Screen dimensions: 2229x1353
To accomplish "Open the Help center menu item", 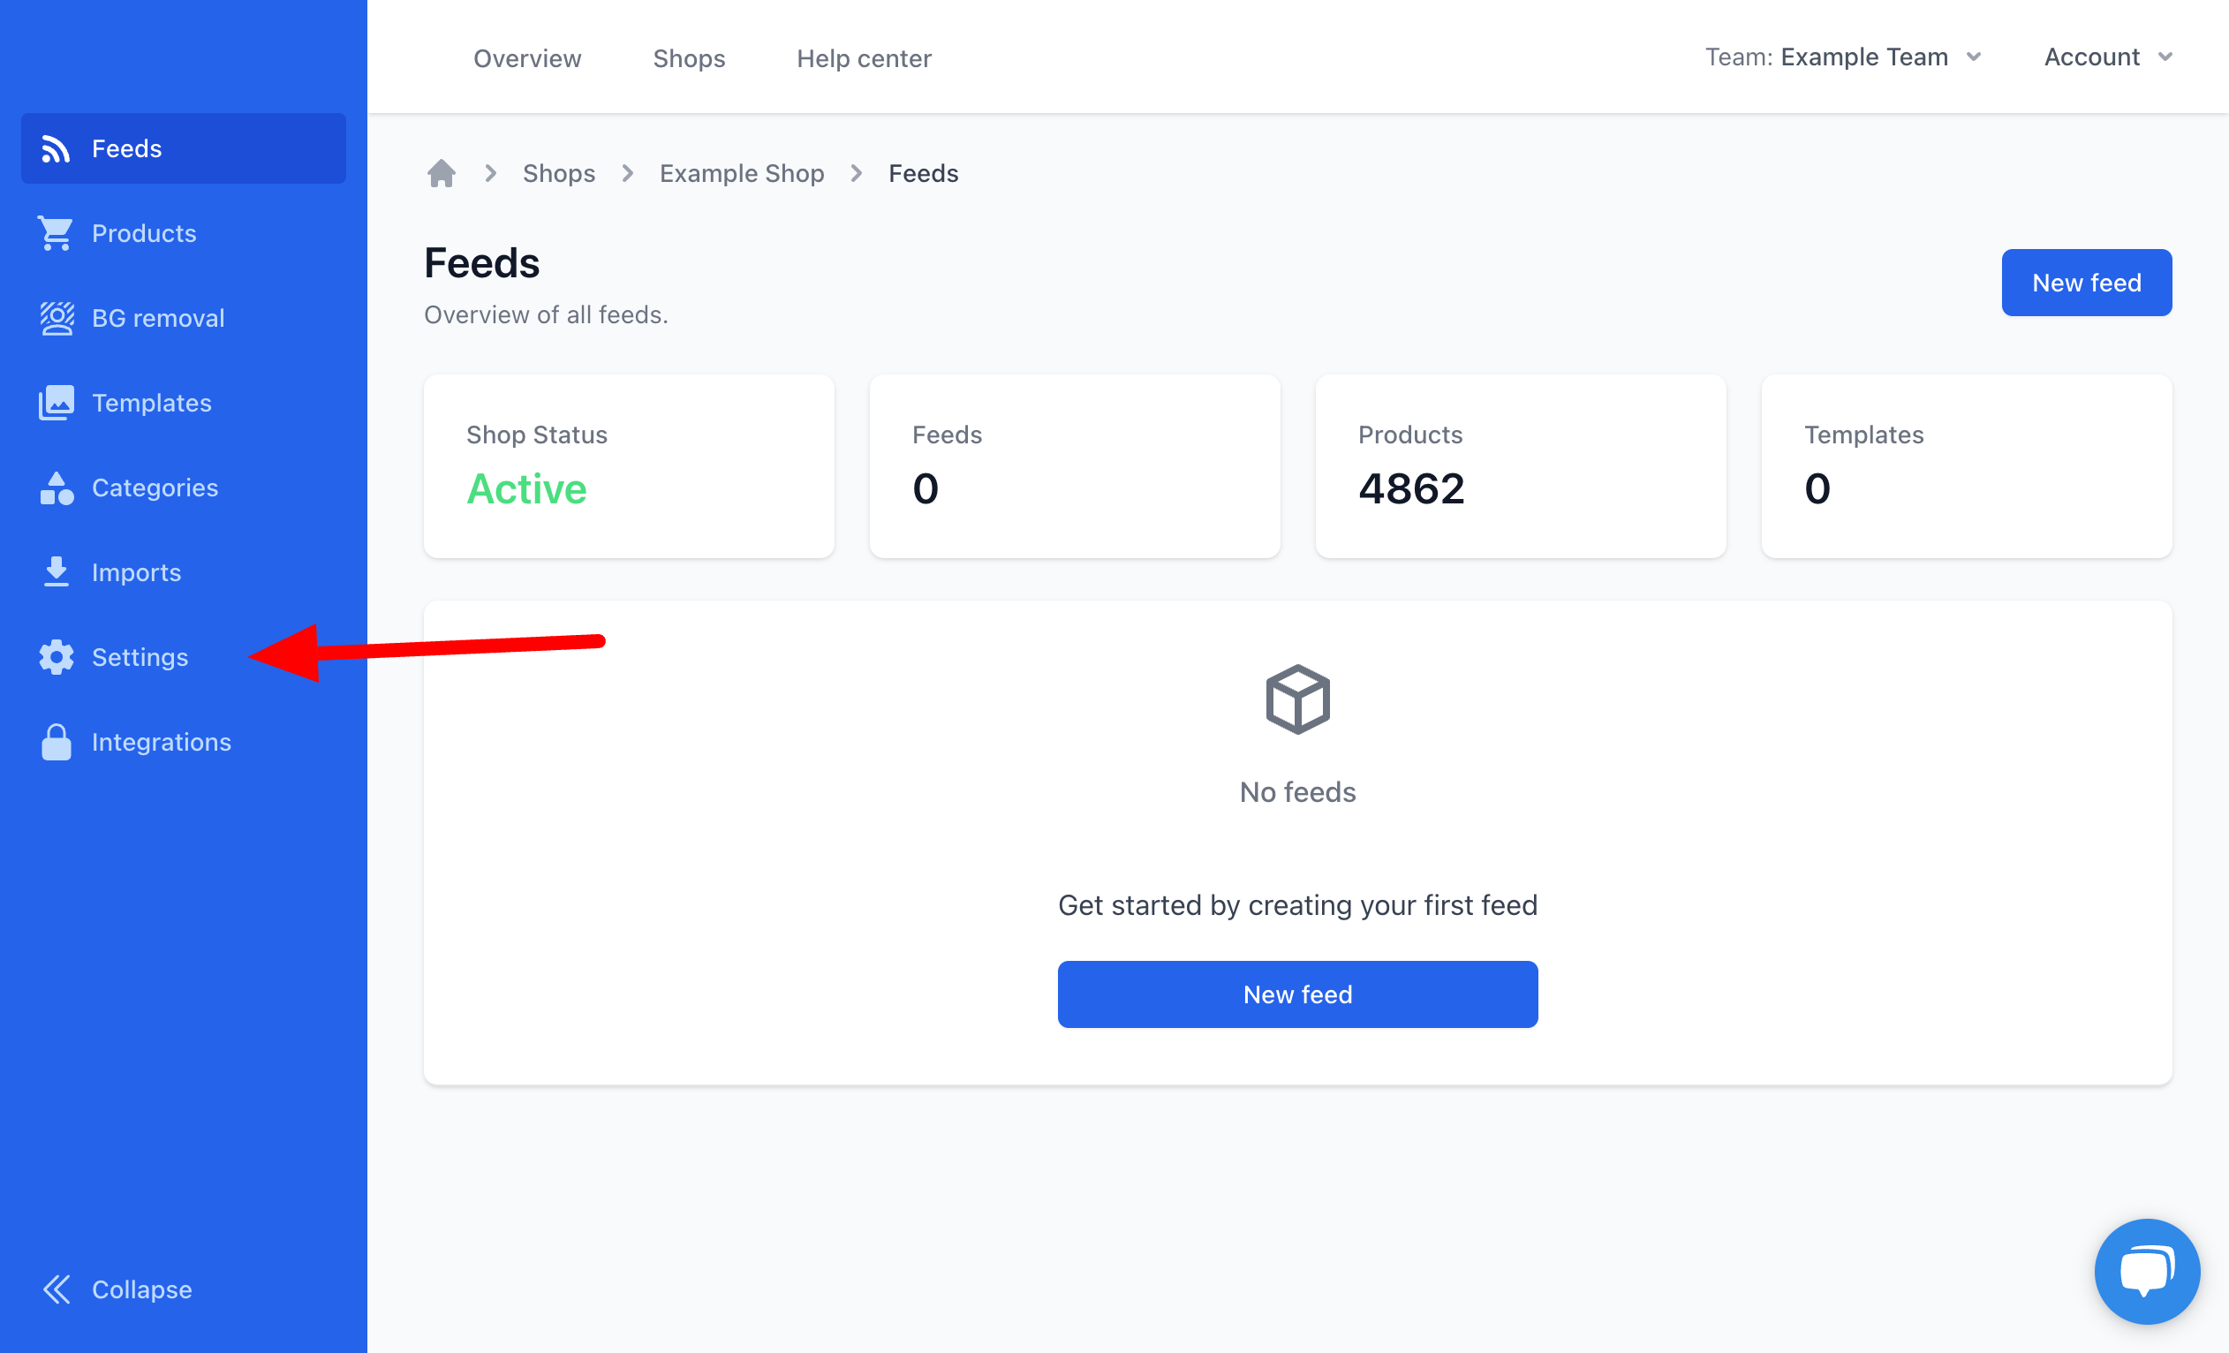I will click(x=863, y=56).
